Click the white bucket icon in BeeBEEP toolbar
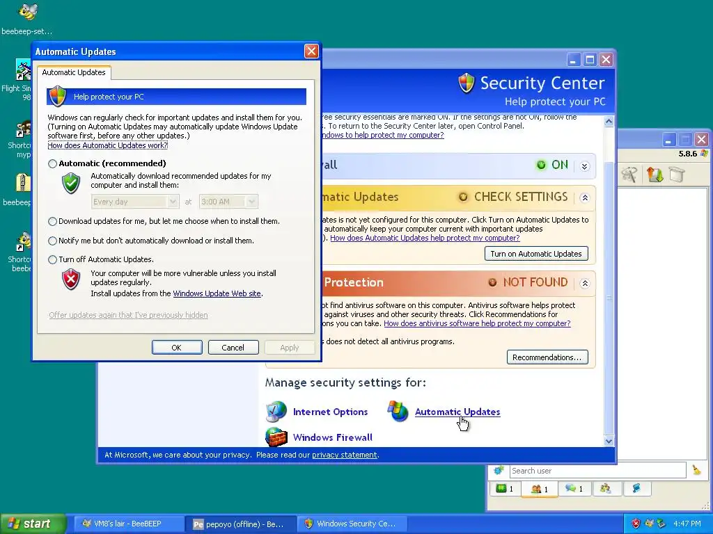The width and height of the screenshot is (713, 534). [677, 174]
